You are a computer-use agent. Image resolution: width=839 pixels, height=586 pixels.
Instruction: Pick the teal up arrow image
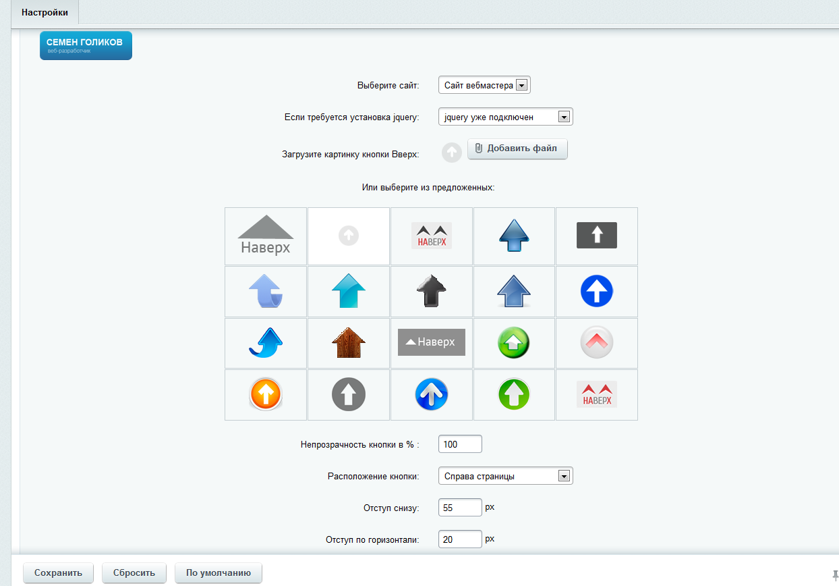click(348, 292)
